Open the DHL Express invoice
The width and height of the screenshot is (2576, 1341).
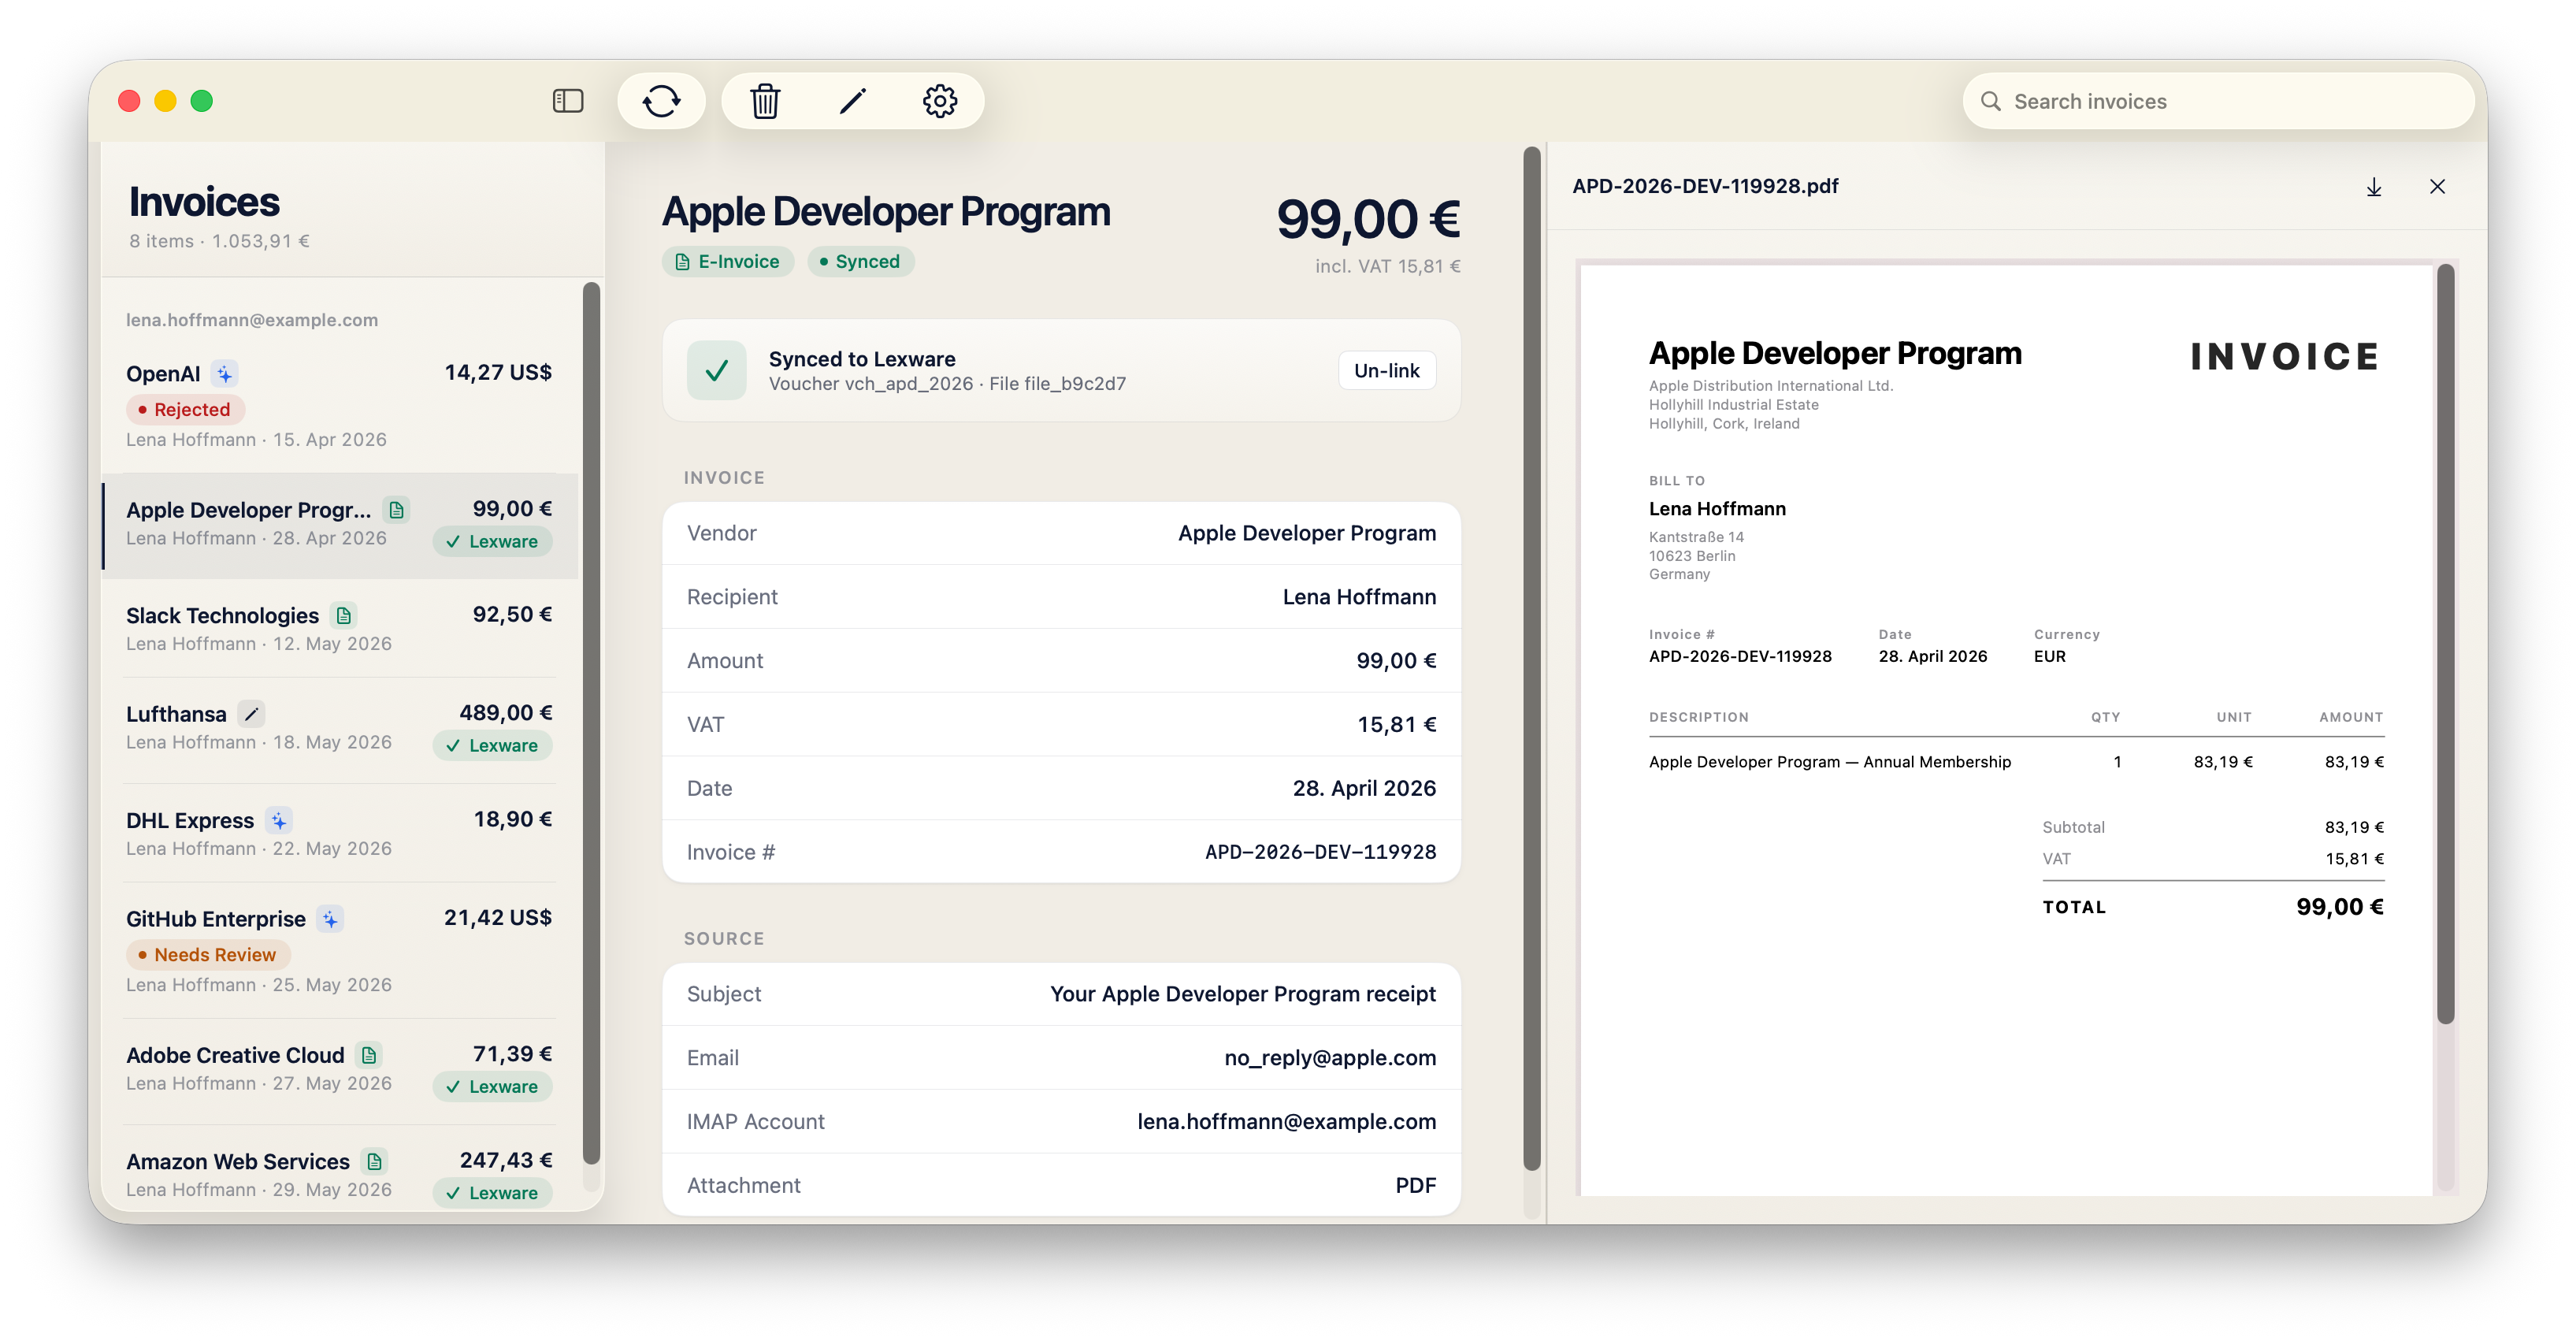click(x=339, y=833)
